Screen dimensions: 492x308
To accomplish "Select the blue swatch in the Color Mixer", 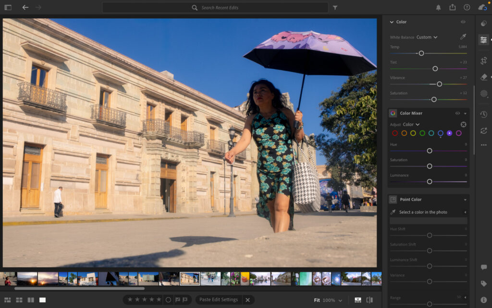I will coord(441,133).
